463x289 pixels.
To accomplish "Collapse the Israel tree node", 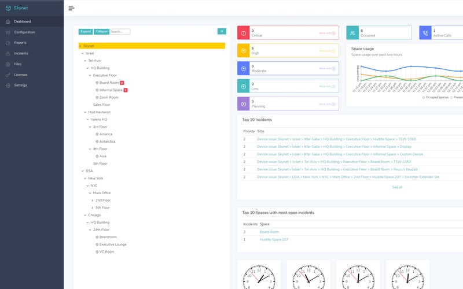I will 82,53.
